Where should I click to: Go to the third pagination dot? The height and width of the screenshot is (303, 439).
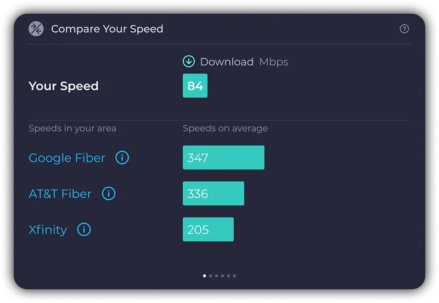(x=216, y=276)
